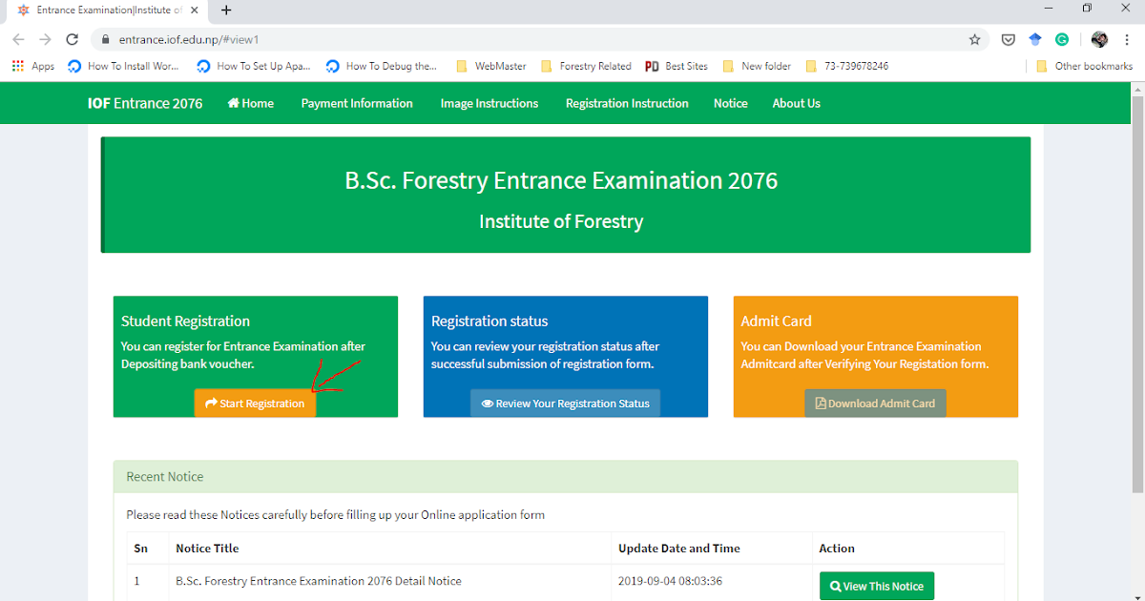Open the Grammarly extension

pyautogui.click(x=1062, y=41)
